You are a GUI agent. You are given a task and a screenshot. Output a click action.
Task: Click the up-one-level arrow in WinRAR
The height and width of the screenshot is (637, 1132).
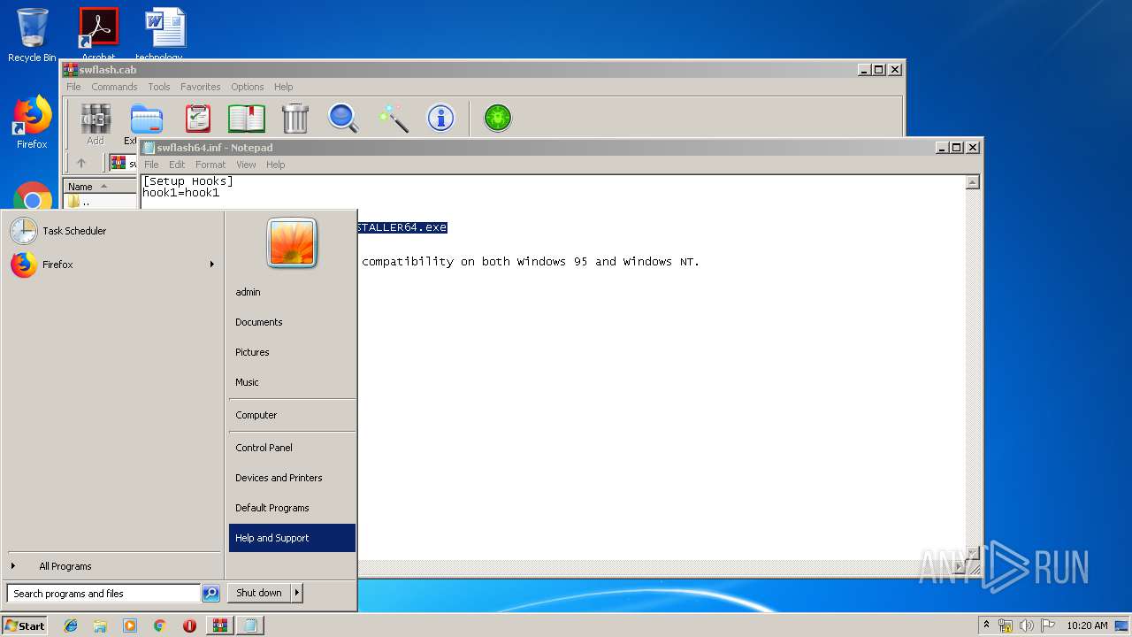[81, 163]
